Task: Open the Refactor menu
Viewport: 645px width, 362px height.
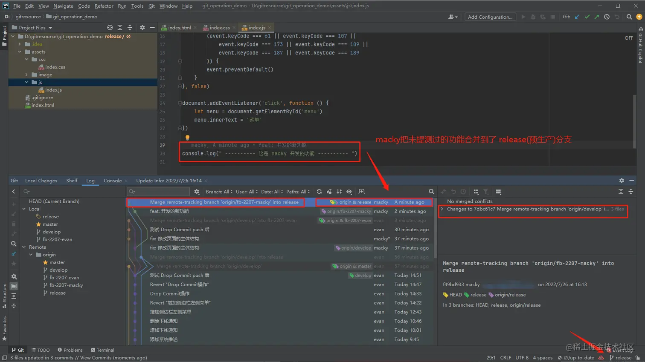Action: pyautogui.click(x=104, y=6)
